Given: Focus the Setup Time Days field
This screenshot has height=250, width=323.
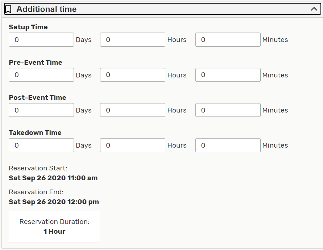Looking at the screenshot, I should (41, 40).
